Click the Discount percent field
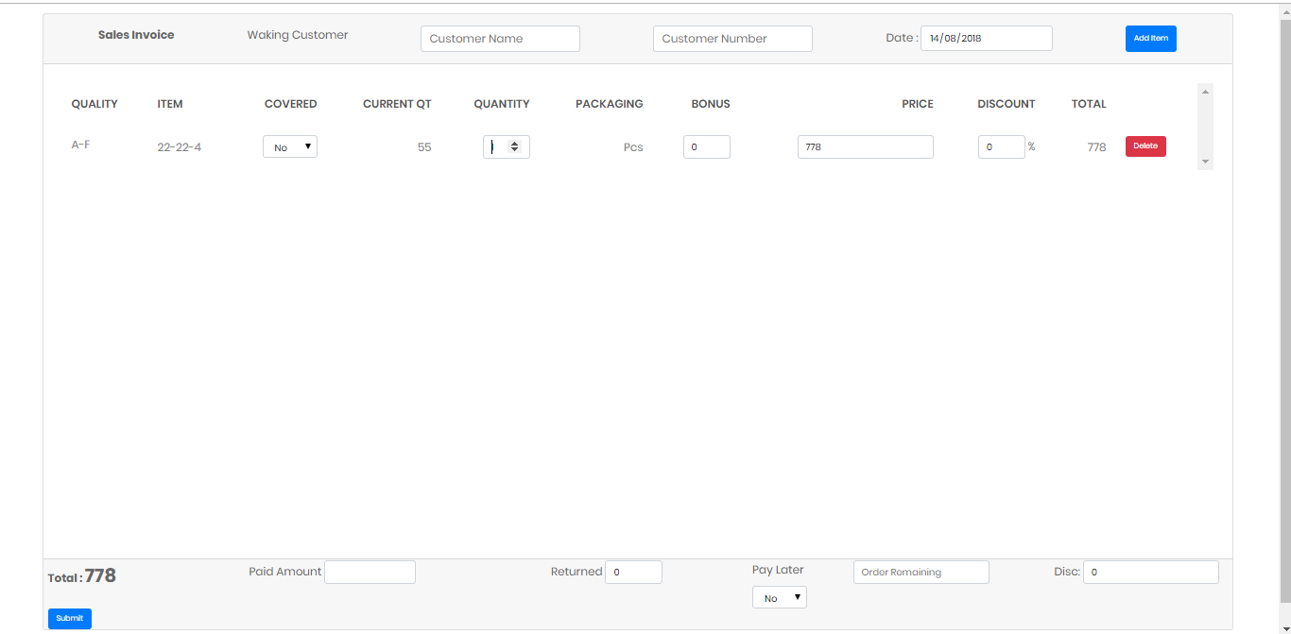Image resolution: width=1291 pixels, height=634 pixels. click(x=1002, y=146)
